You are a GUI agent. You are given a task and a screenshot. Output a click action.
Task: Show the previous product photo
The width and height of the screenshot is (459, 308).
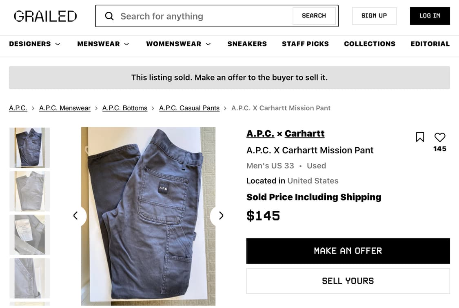pos(75,216)
